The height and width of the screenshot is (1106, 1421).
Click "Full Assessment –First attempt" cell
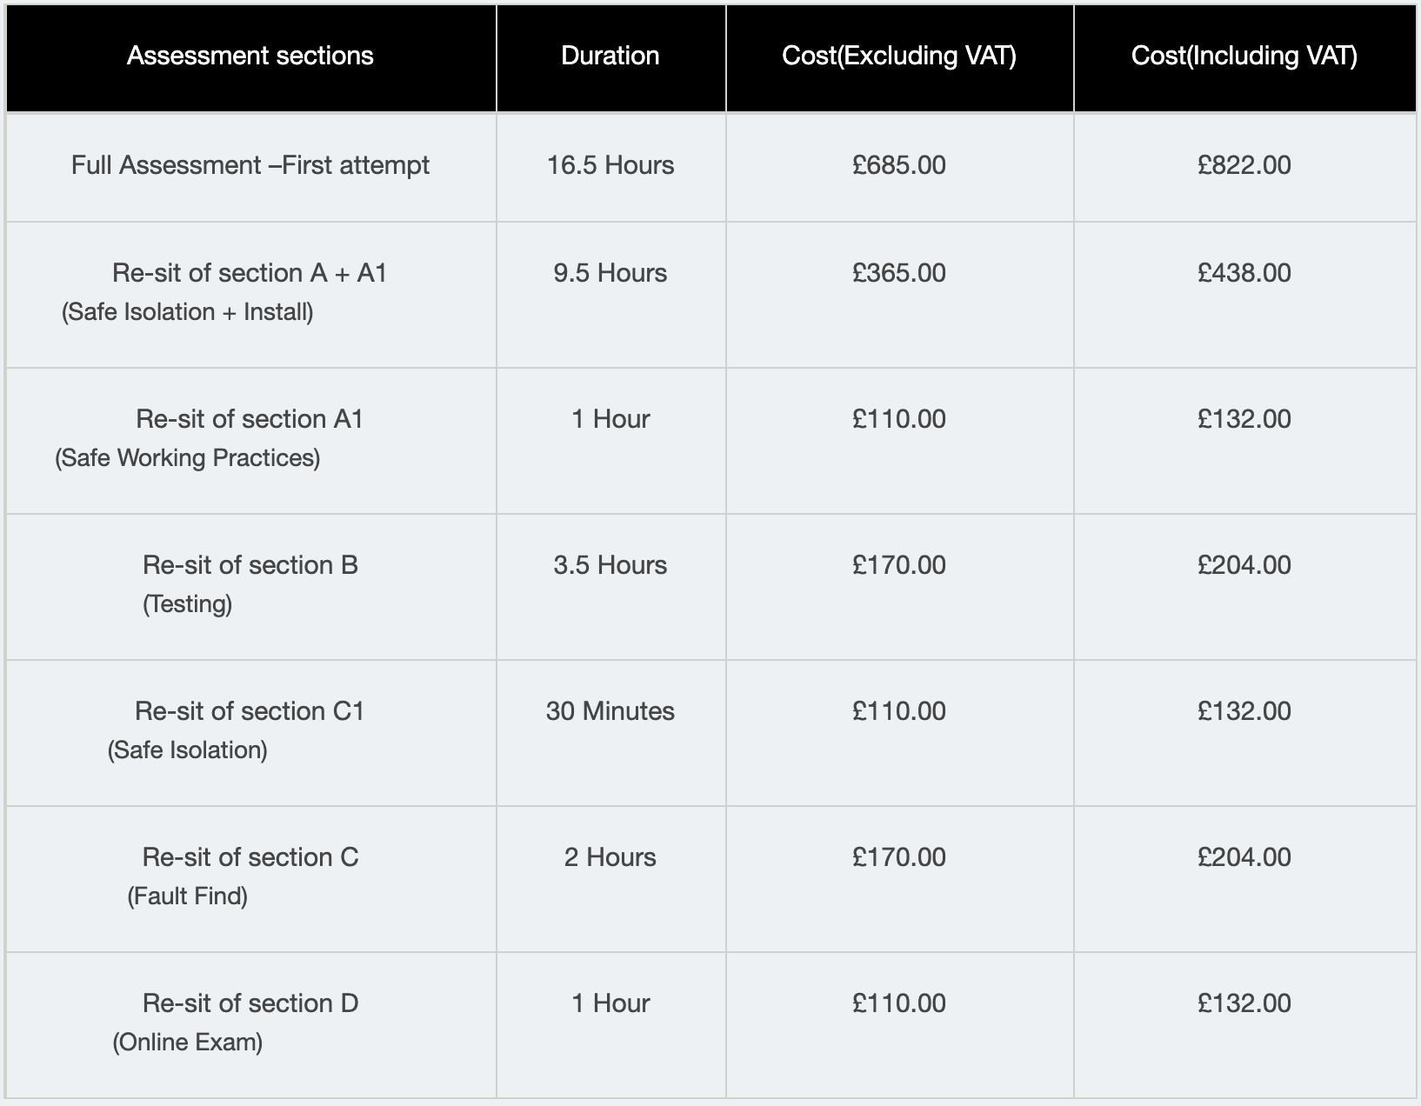(250, 165)
